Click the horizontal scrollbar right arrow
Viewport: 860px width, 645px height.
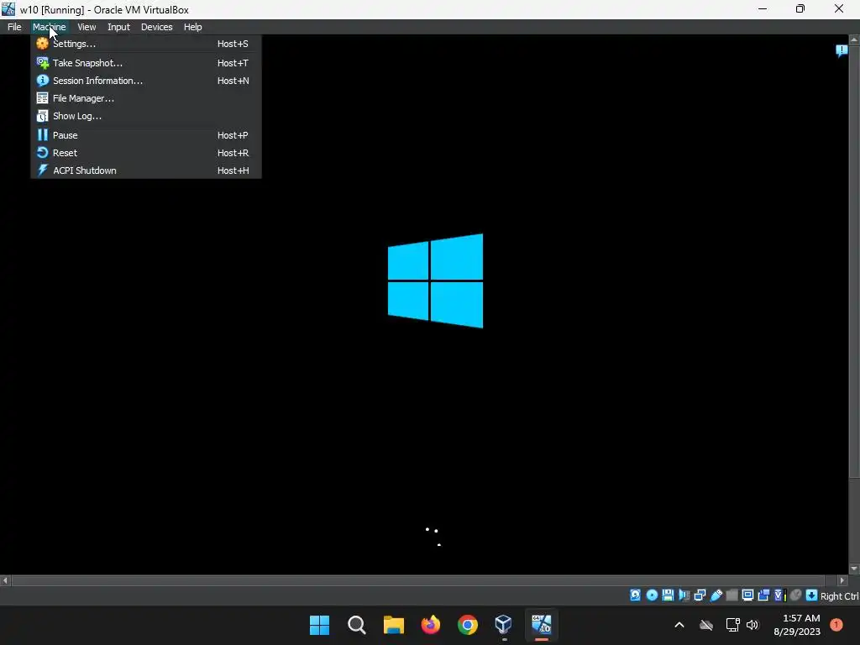click(842, 580)
